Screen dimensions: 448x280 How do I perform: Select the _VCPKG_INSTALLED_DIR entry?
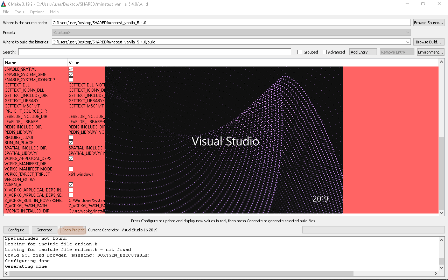coord(27,211)
